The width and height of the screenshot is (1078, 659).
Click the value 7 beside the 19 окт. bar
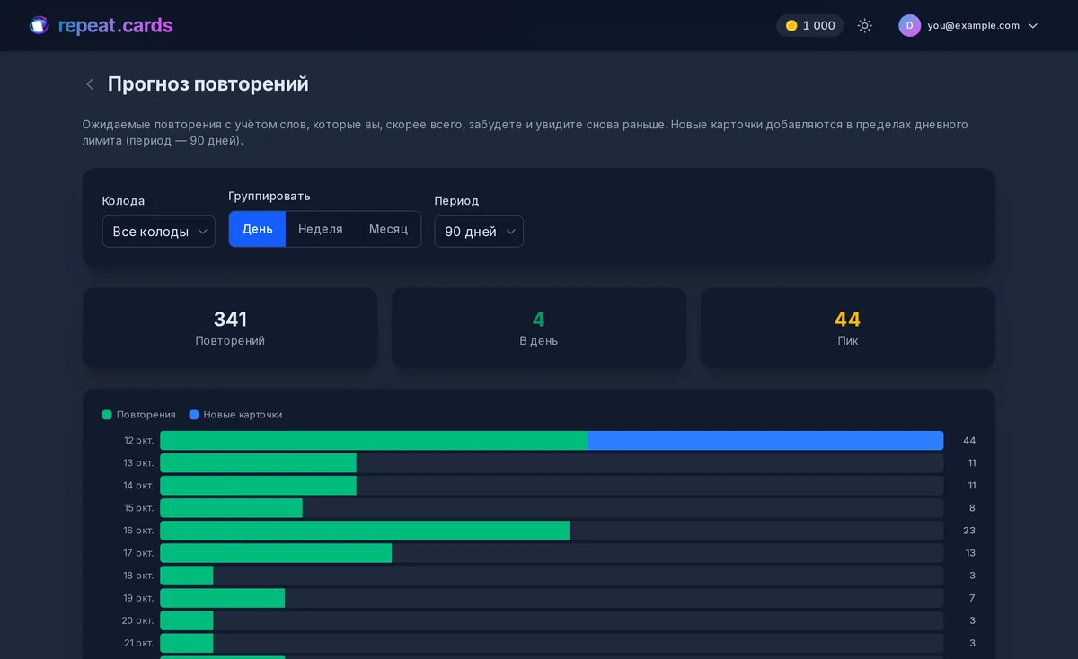(x=972, y=598)
